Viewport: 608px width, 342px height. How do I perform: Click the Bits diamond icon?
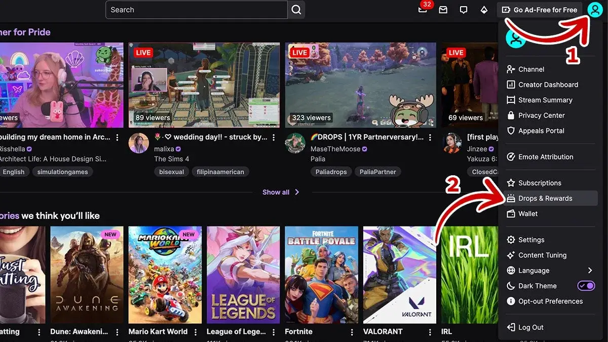tap(484, 10)
